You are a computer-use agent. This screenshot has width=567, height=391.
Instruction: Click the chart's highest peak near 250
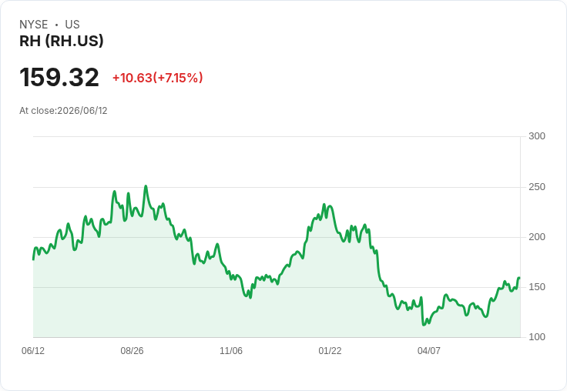point(146,186)
